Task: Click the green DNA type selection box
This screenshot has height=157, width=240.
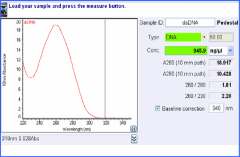Action: 183,37
